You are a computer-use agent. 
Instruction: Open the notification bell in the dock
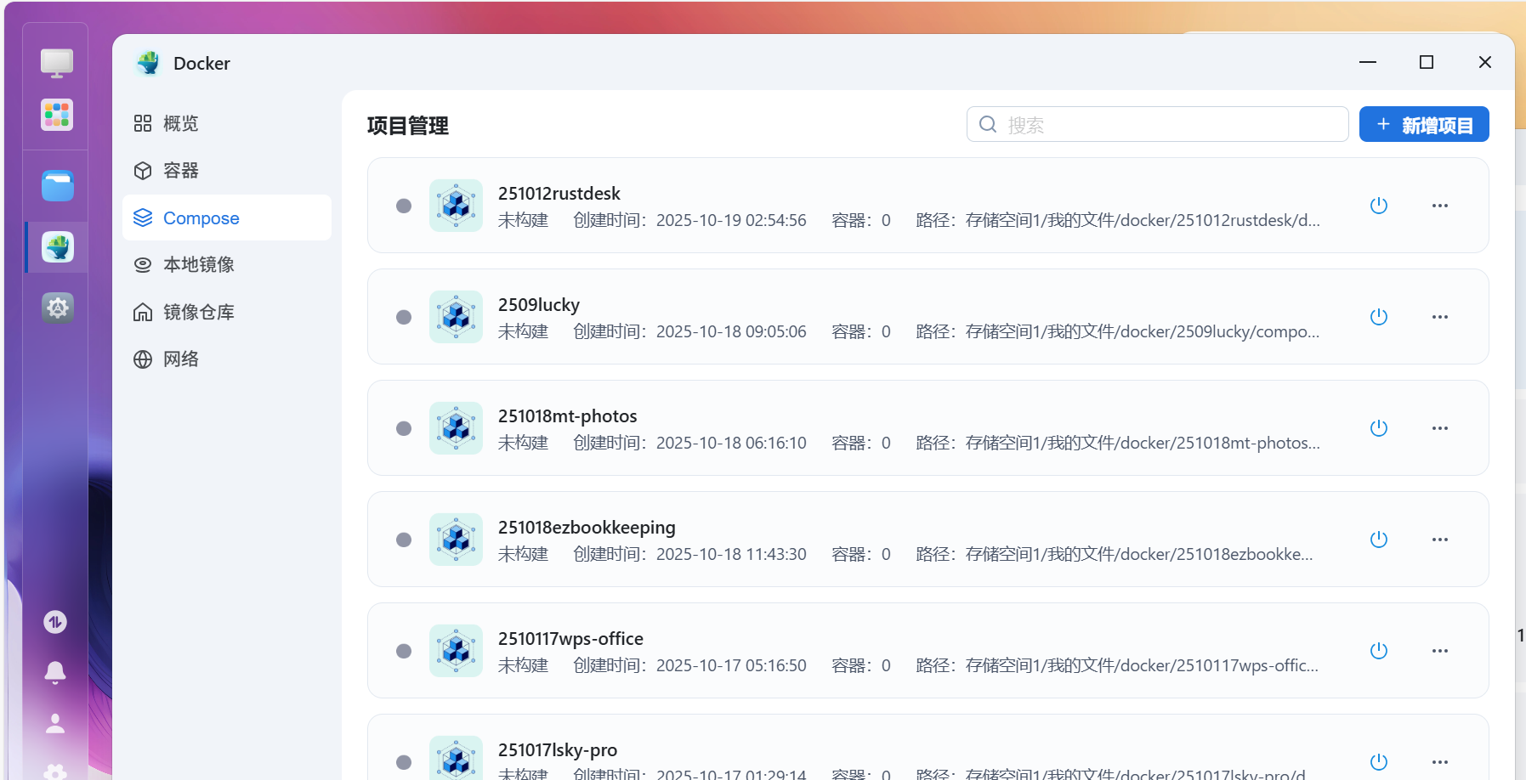pos(55,672)
